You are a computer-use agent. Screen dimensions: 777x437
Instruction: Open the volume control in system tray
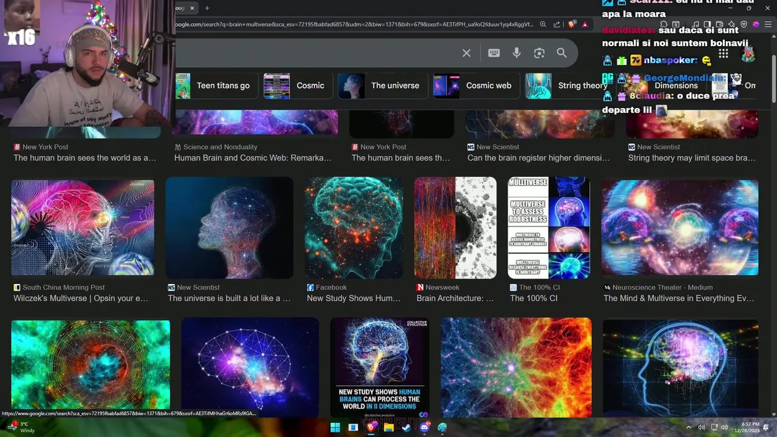[724, 427]
